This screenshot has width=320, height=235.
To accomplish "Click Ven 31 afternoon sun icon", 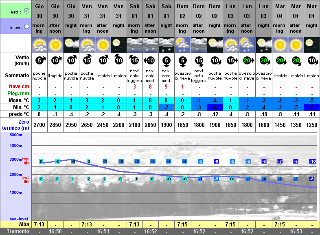I will [103, 45].
